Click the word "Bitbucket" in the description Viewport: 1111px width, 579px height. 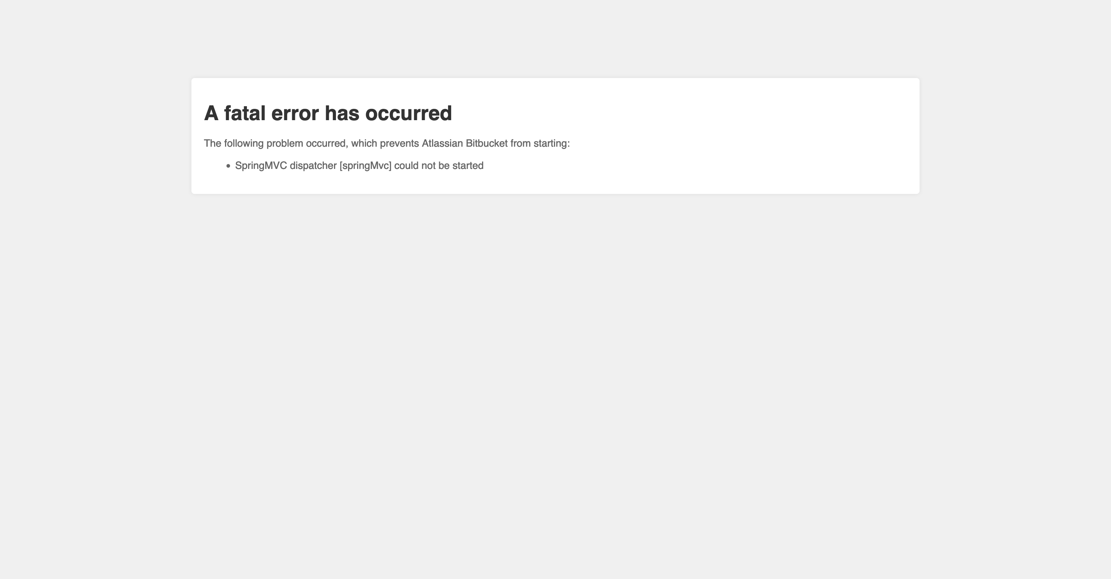[x=486, y=144]
